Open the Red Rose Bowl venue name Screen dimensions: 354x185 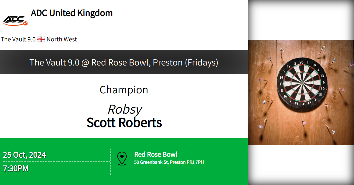(x=156, y=154)
